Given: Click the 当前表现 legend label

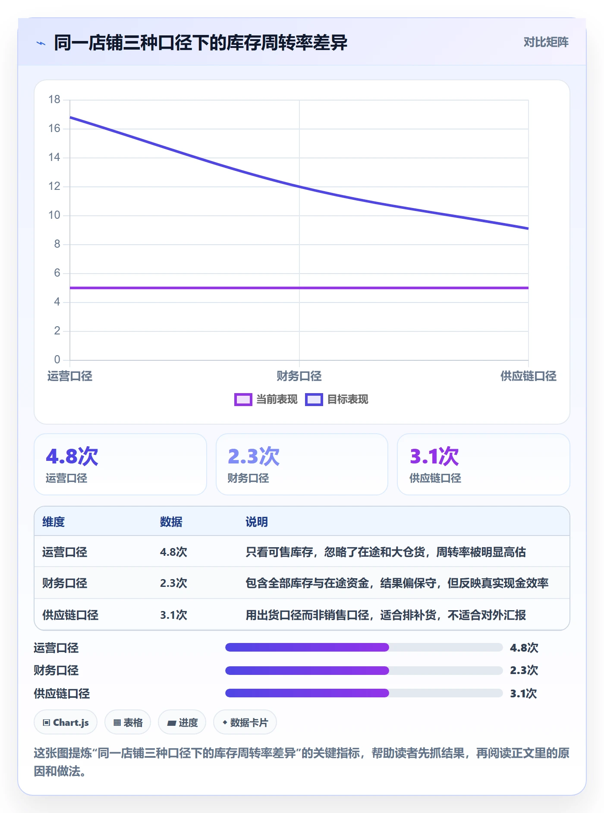Looking at the screenshot, I should tap(277, 400).
